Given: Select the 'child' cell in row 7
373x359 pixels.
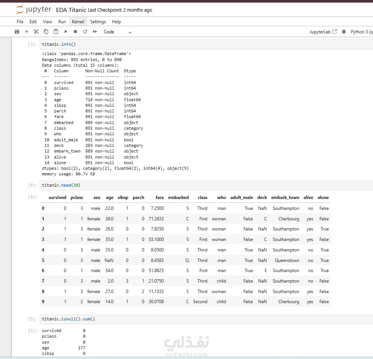Looking at the screenshot, I should [x=221, y=281].
